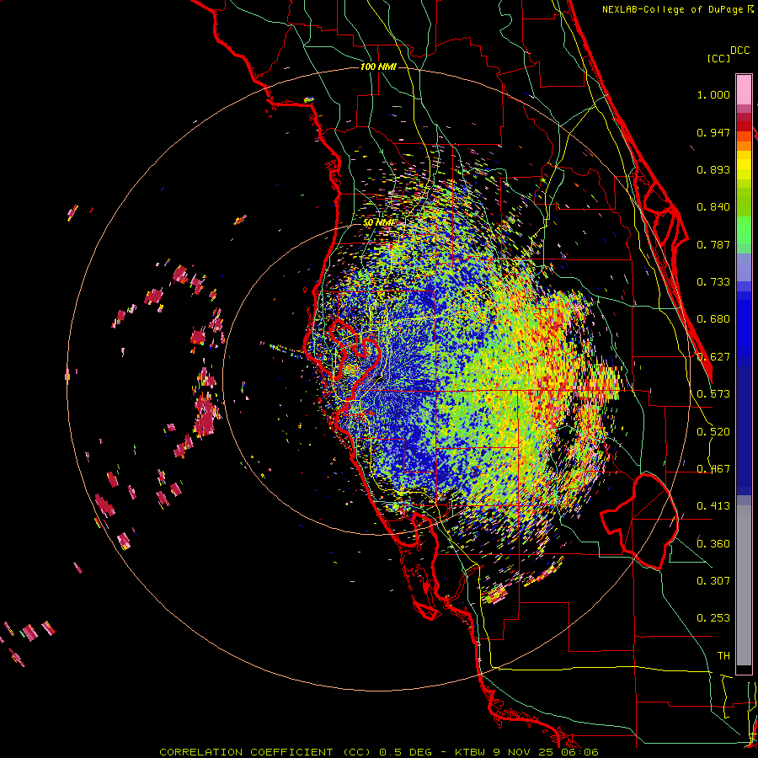Click the 0.307 color scale value
Screen dimensions: 758x758
click(713, 581)
